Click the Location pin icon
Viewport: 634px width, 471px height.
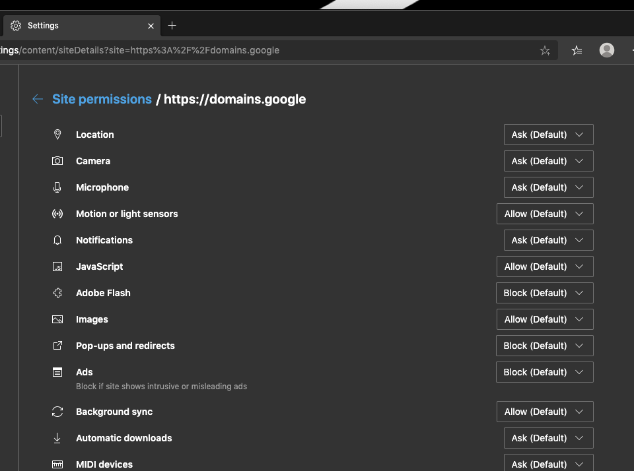tap(57, 135)
